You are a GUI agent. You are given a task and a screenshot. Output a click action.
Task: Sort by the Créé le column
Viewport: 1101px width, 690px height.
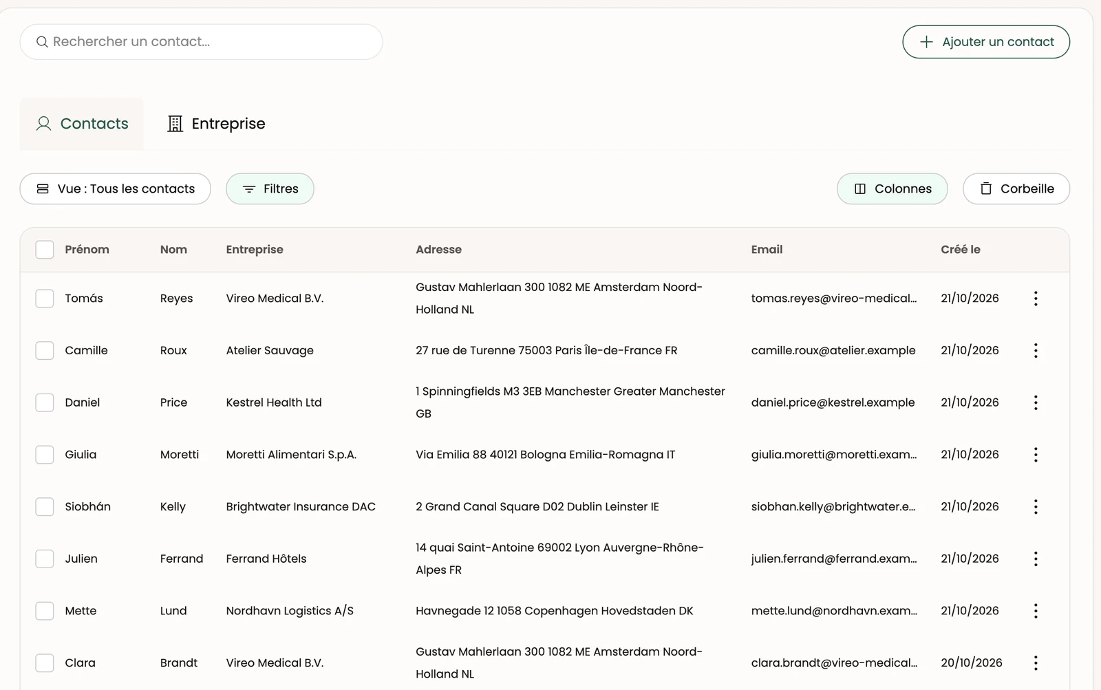point(961,249)
